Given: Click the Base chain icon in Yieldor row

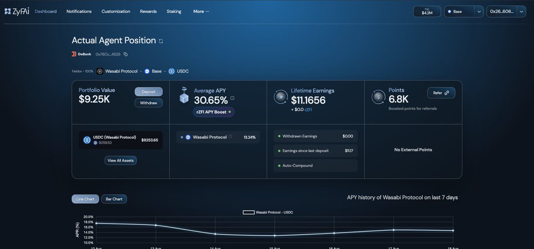Looking at the screenshot, I should [147, 71].
